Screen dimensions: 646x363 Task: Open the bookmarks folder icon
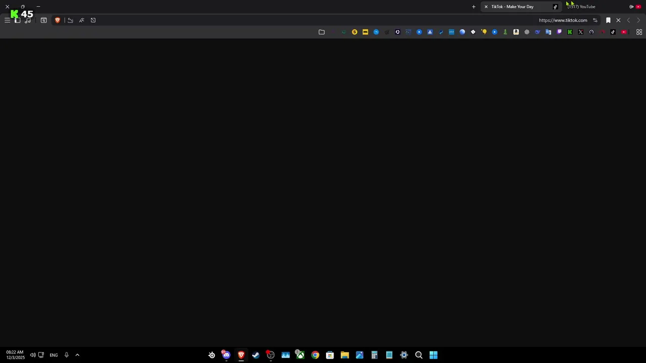tap(321, 32)
